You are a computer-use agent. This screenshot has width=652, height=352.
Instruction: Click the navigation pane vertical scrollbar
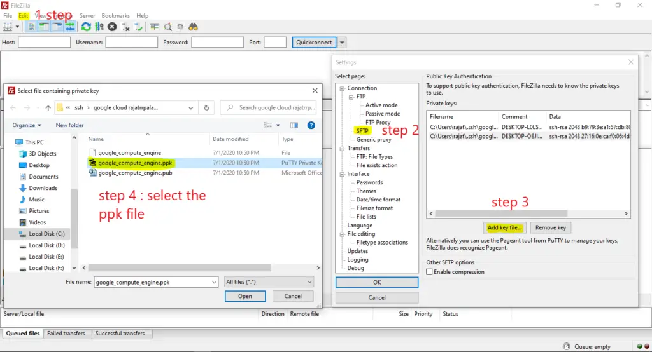[x=74, y=219]
